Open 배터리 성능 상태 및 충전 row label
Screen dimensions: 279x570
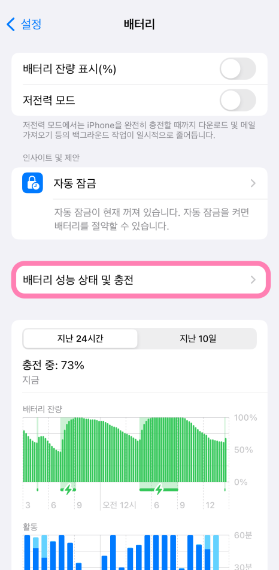pos(78,279)
